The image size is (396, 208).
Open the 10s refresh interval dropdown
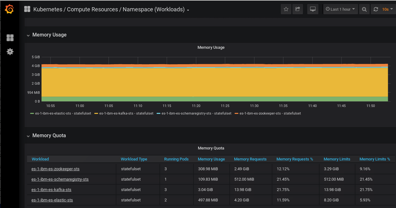click(x=388, y=9)
